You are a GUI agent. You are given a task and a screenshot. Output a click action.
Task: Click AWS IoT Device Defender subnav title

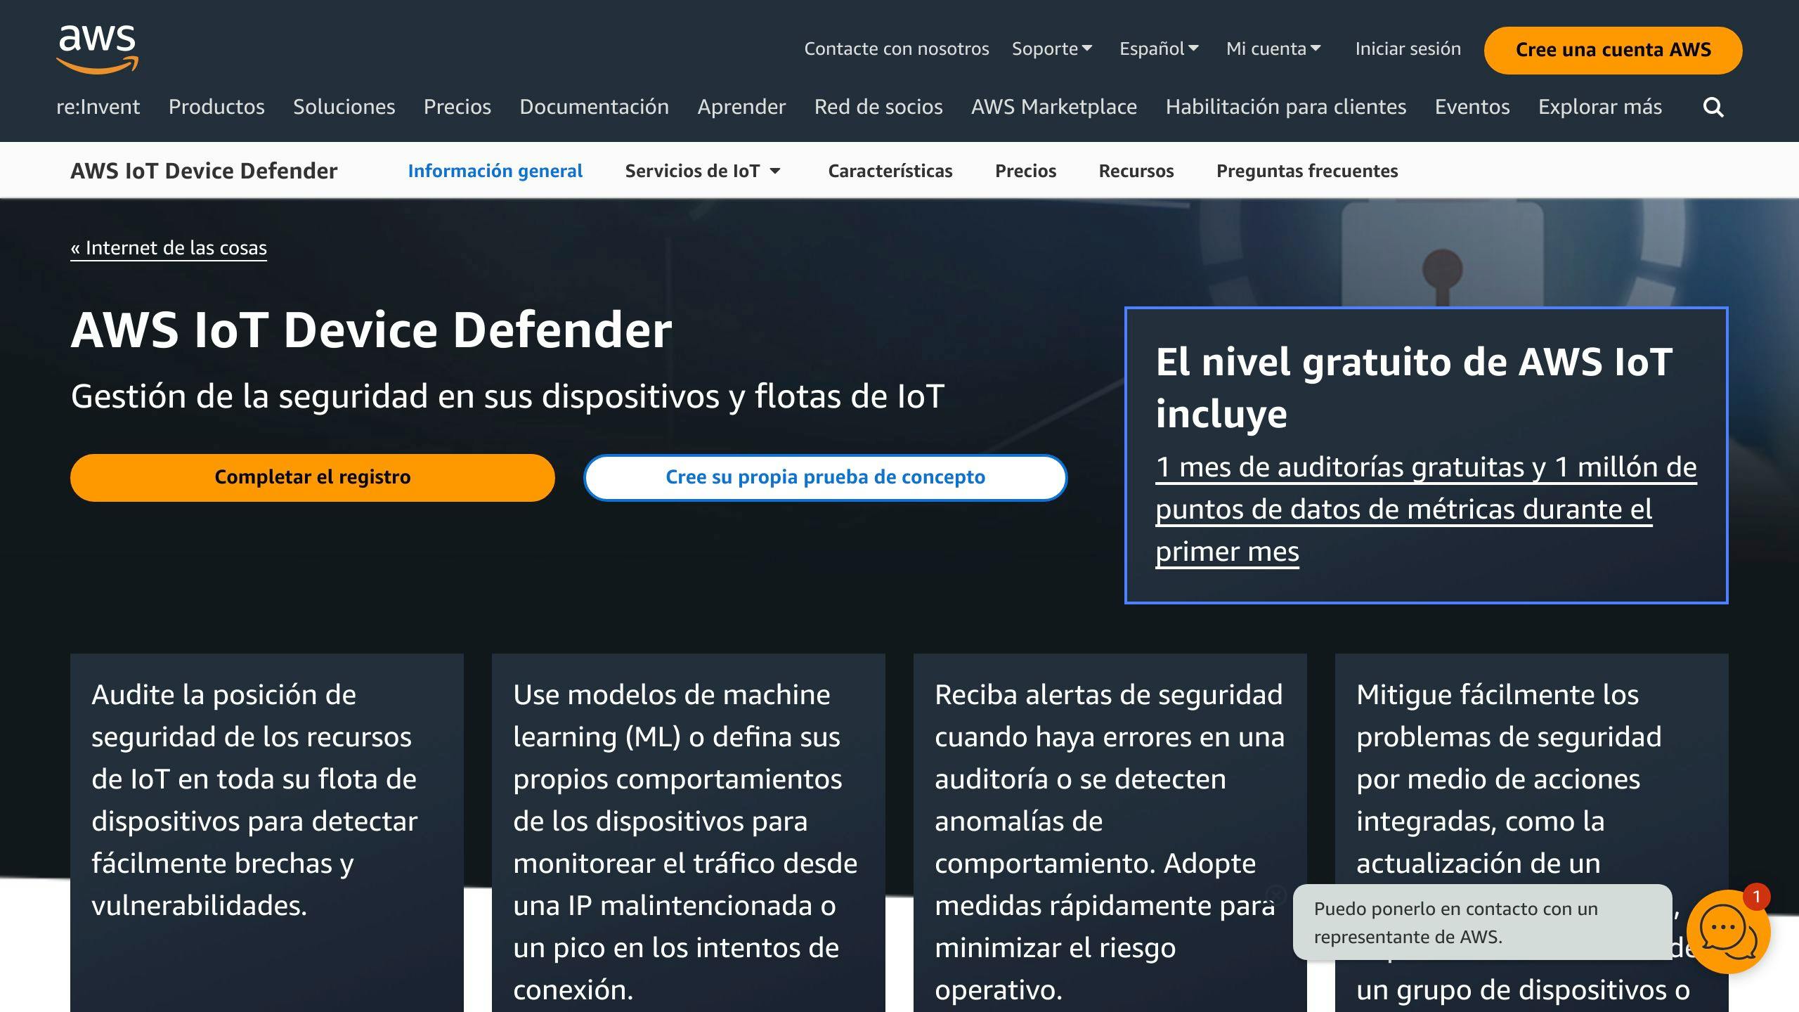(204, 171)
